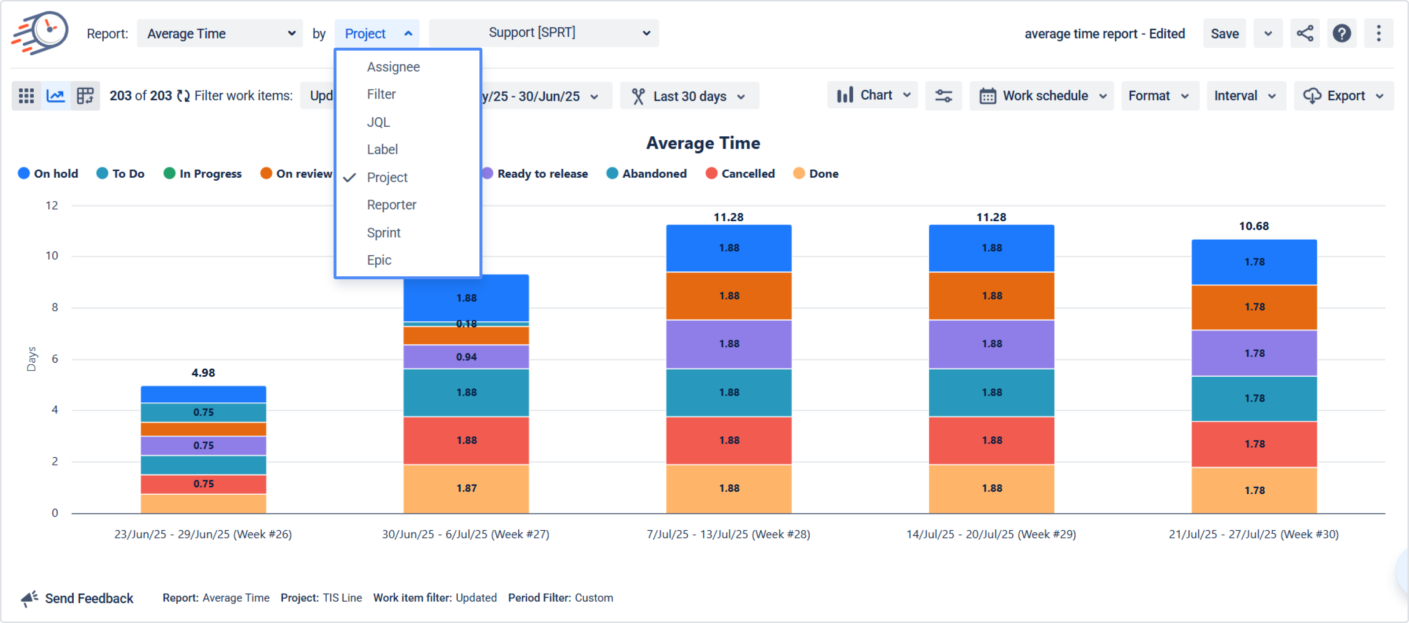Open the Support [SPRT] project dropdown
Image resolution: width=1409 pixels, height=623 pixels.
544,33
